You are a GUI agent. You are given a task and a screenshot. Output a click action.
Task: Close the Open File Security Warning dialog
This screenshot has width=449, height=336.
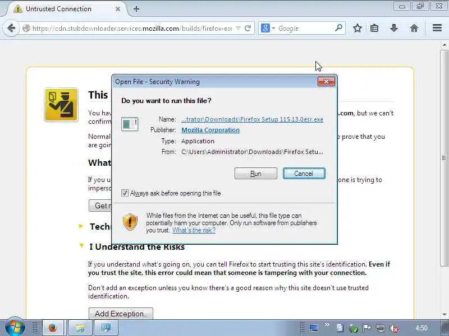click(326, 81)
